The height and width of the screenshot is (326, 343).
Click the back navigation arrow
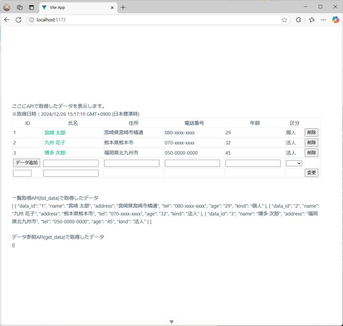click(x=7, y=20)
